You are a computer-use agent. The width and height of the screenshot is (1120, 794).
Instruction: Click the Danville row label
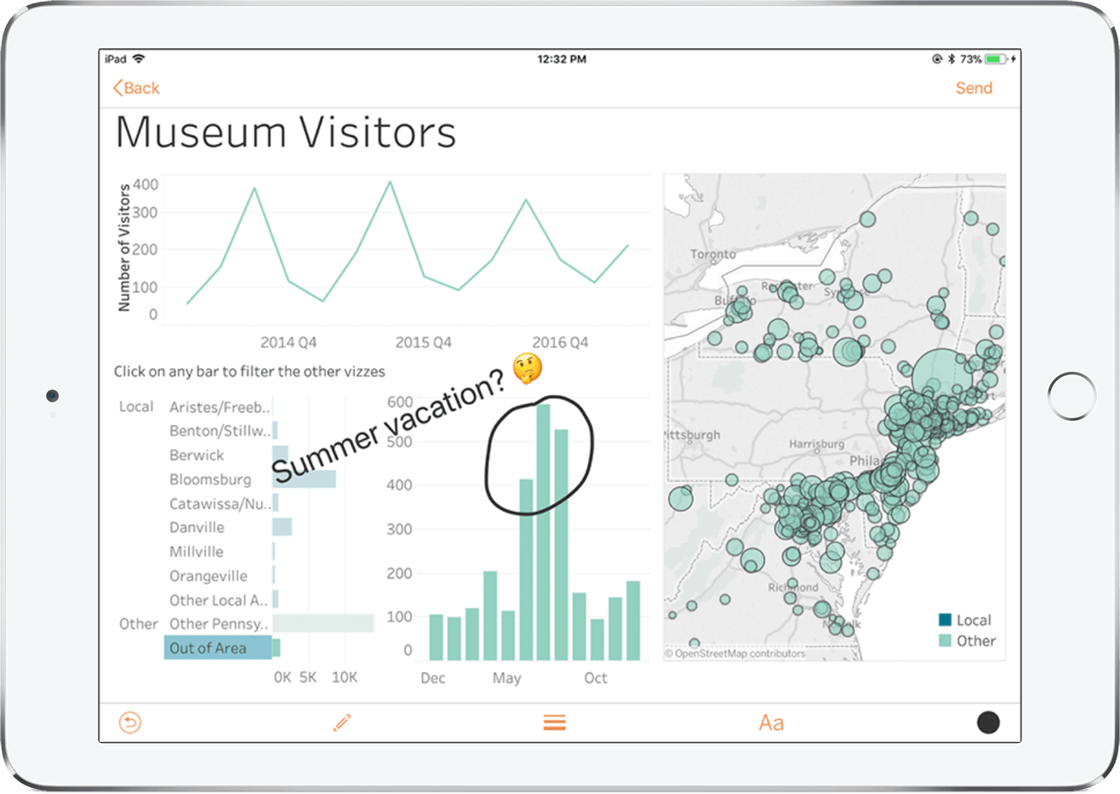click(197, 528)
